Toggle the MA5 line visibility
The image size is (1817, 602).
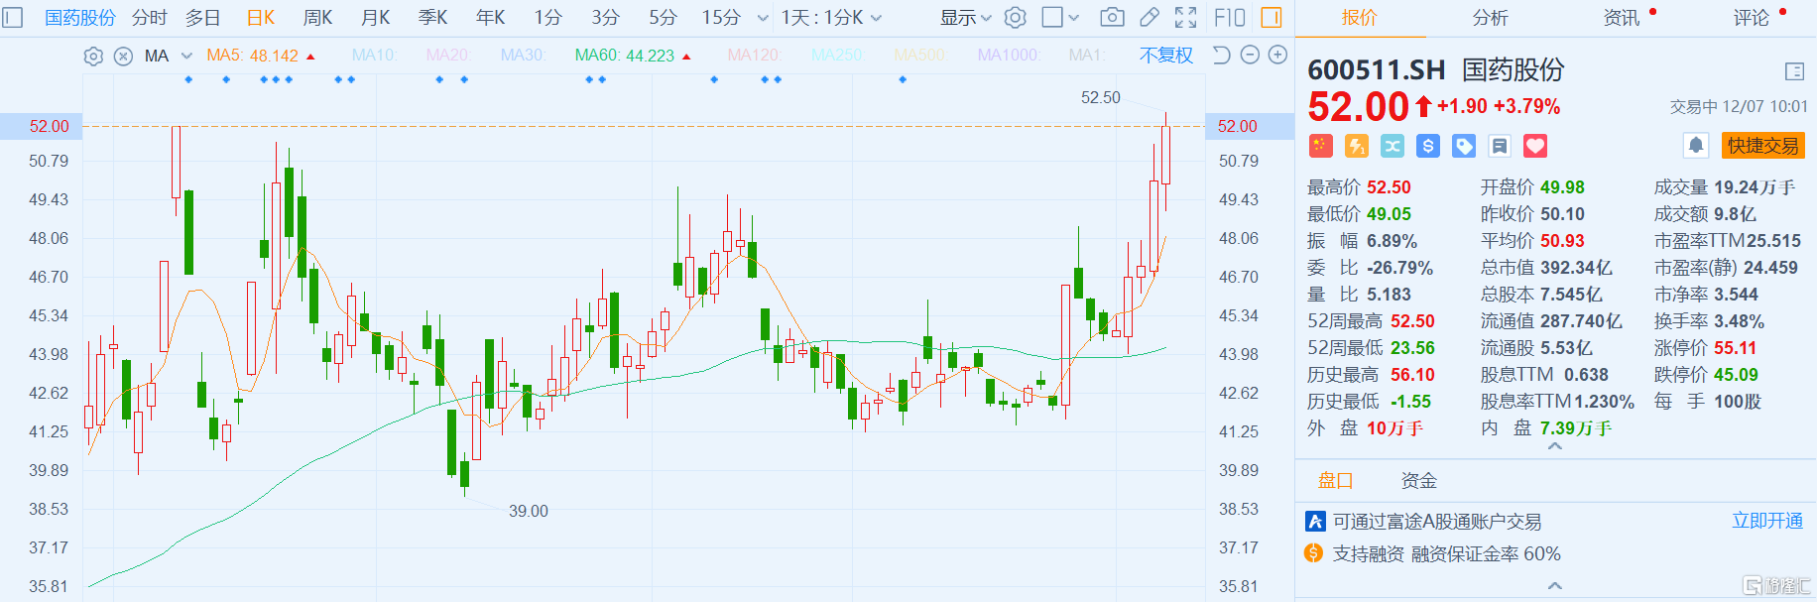tap(261, 56)
